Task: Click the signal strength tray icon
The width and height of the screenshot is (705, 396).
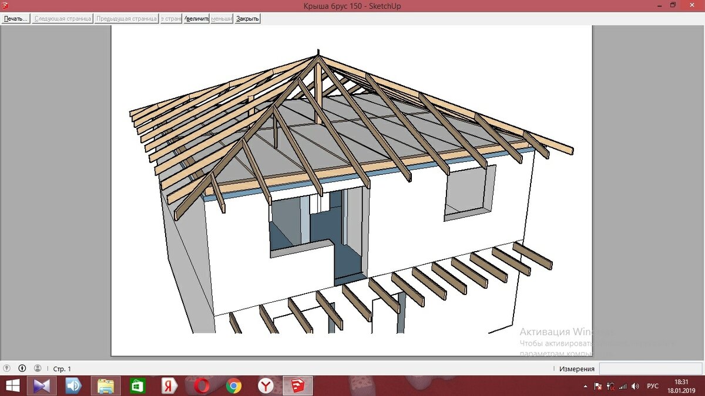Action: click(623, 387)
